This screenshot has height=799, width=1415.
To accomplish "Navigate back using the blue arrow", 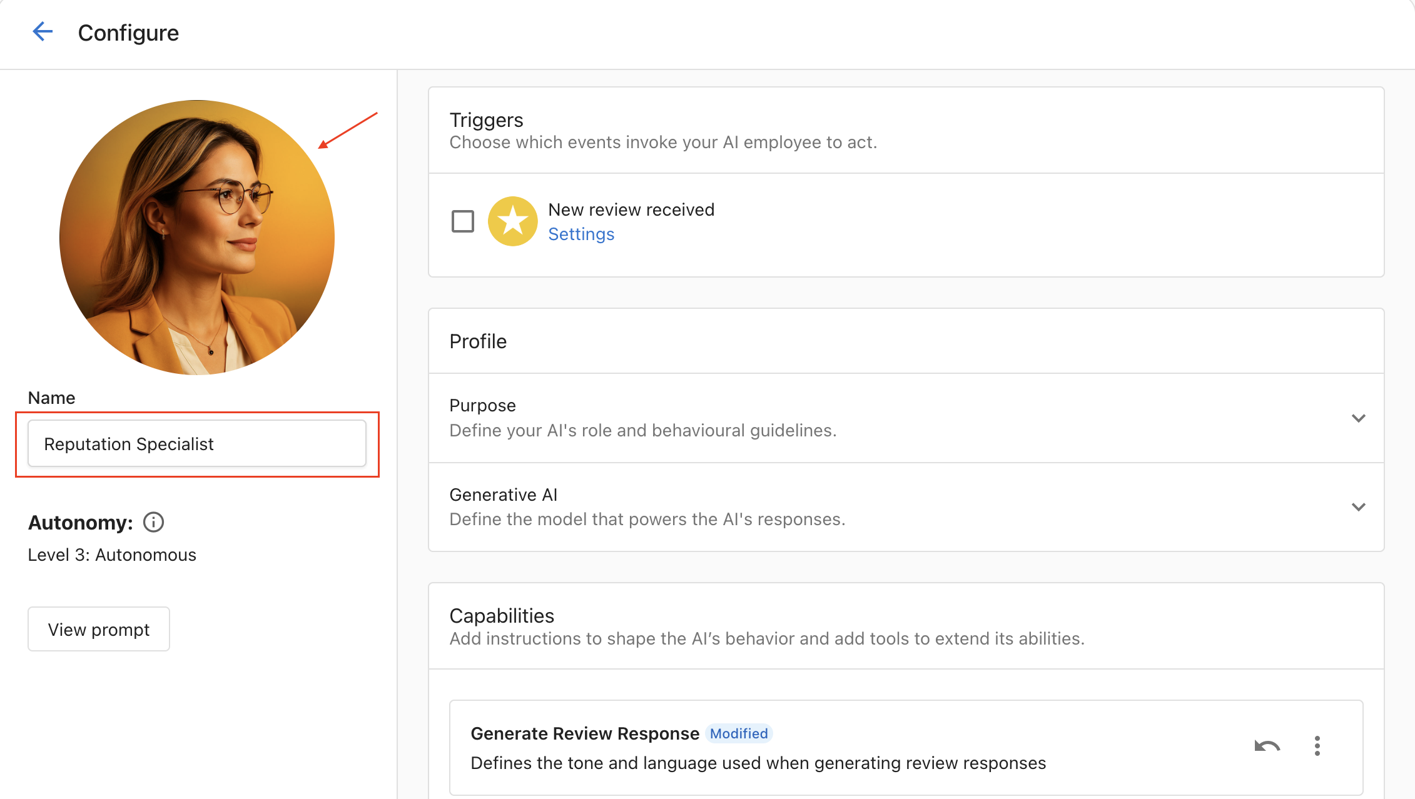I will (43, 31).
